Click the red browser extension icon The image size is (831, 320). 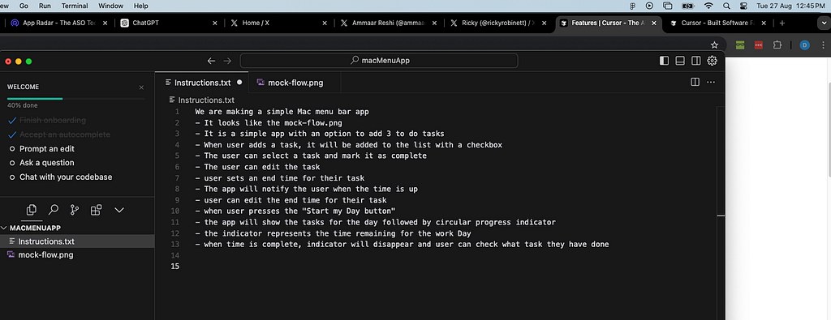pos(759,45)
